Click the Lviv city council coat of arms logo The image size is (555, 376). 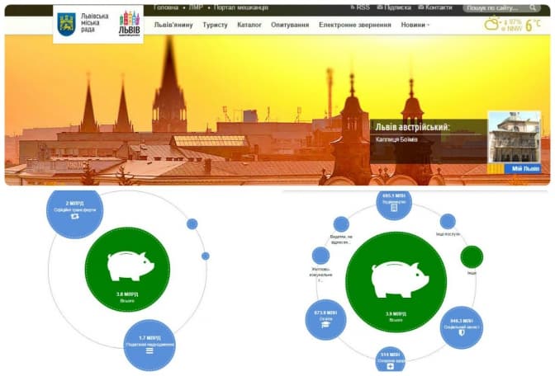(x=66, y=23)
